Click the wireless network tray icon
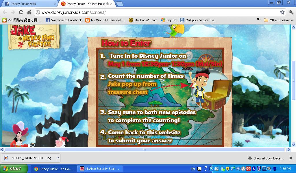 coord(233,168)
